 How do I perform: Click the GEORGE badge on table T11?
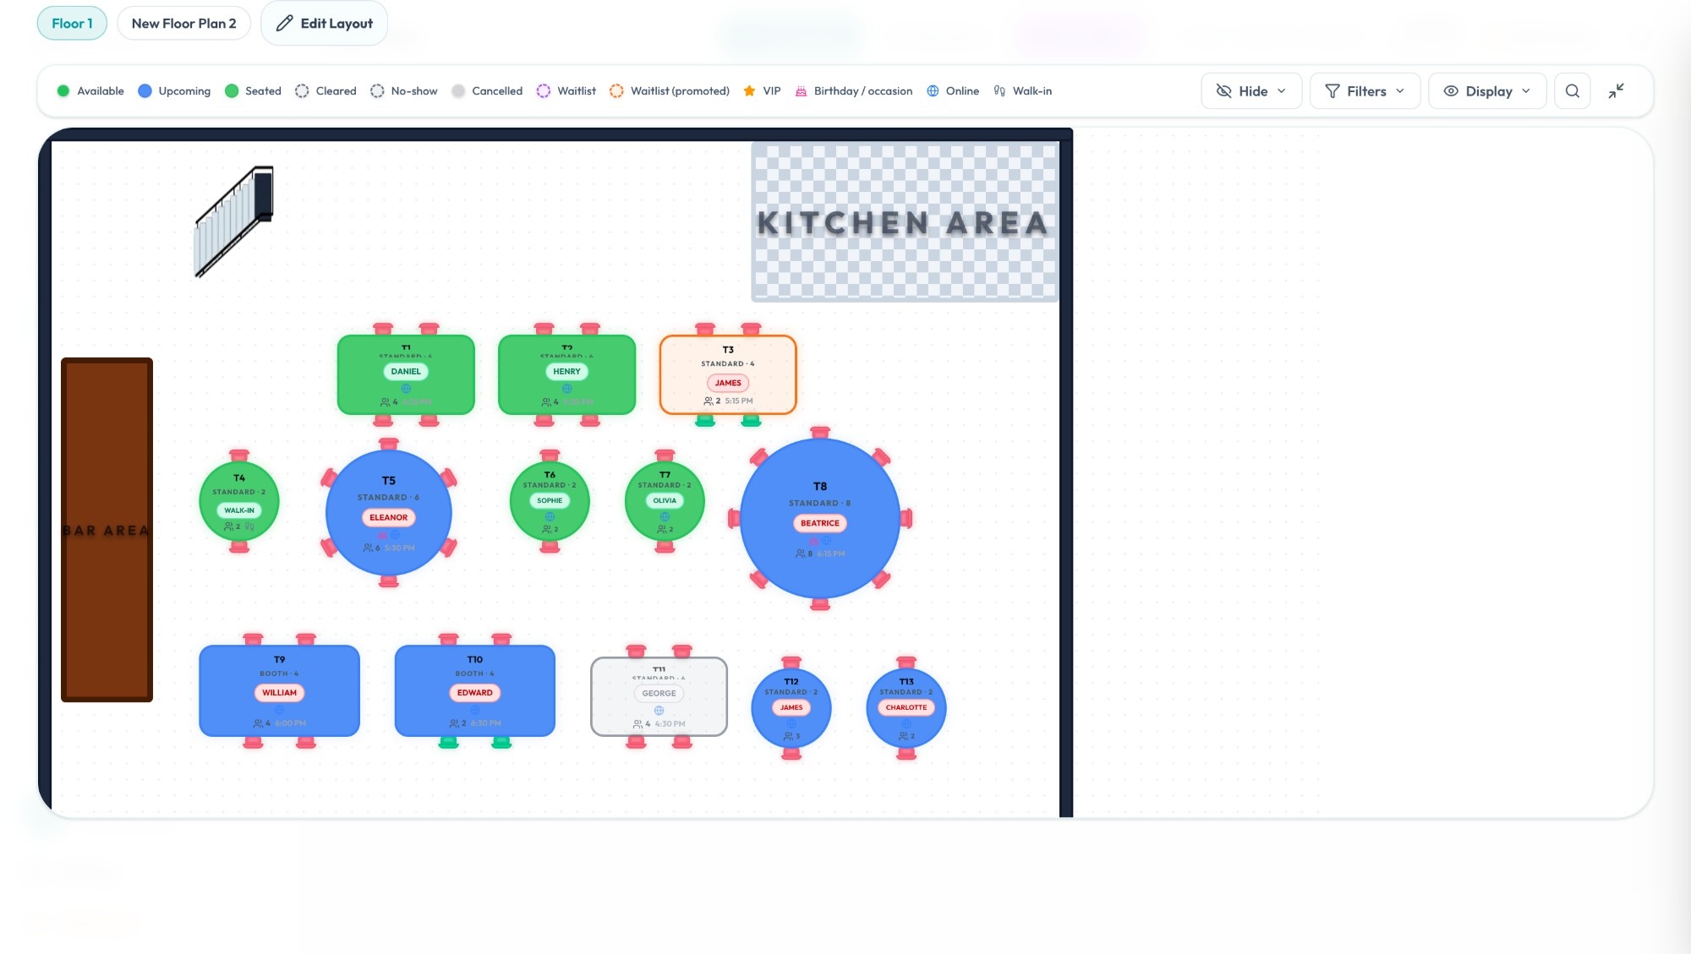tap(659, 694)
